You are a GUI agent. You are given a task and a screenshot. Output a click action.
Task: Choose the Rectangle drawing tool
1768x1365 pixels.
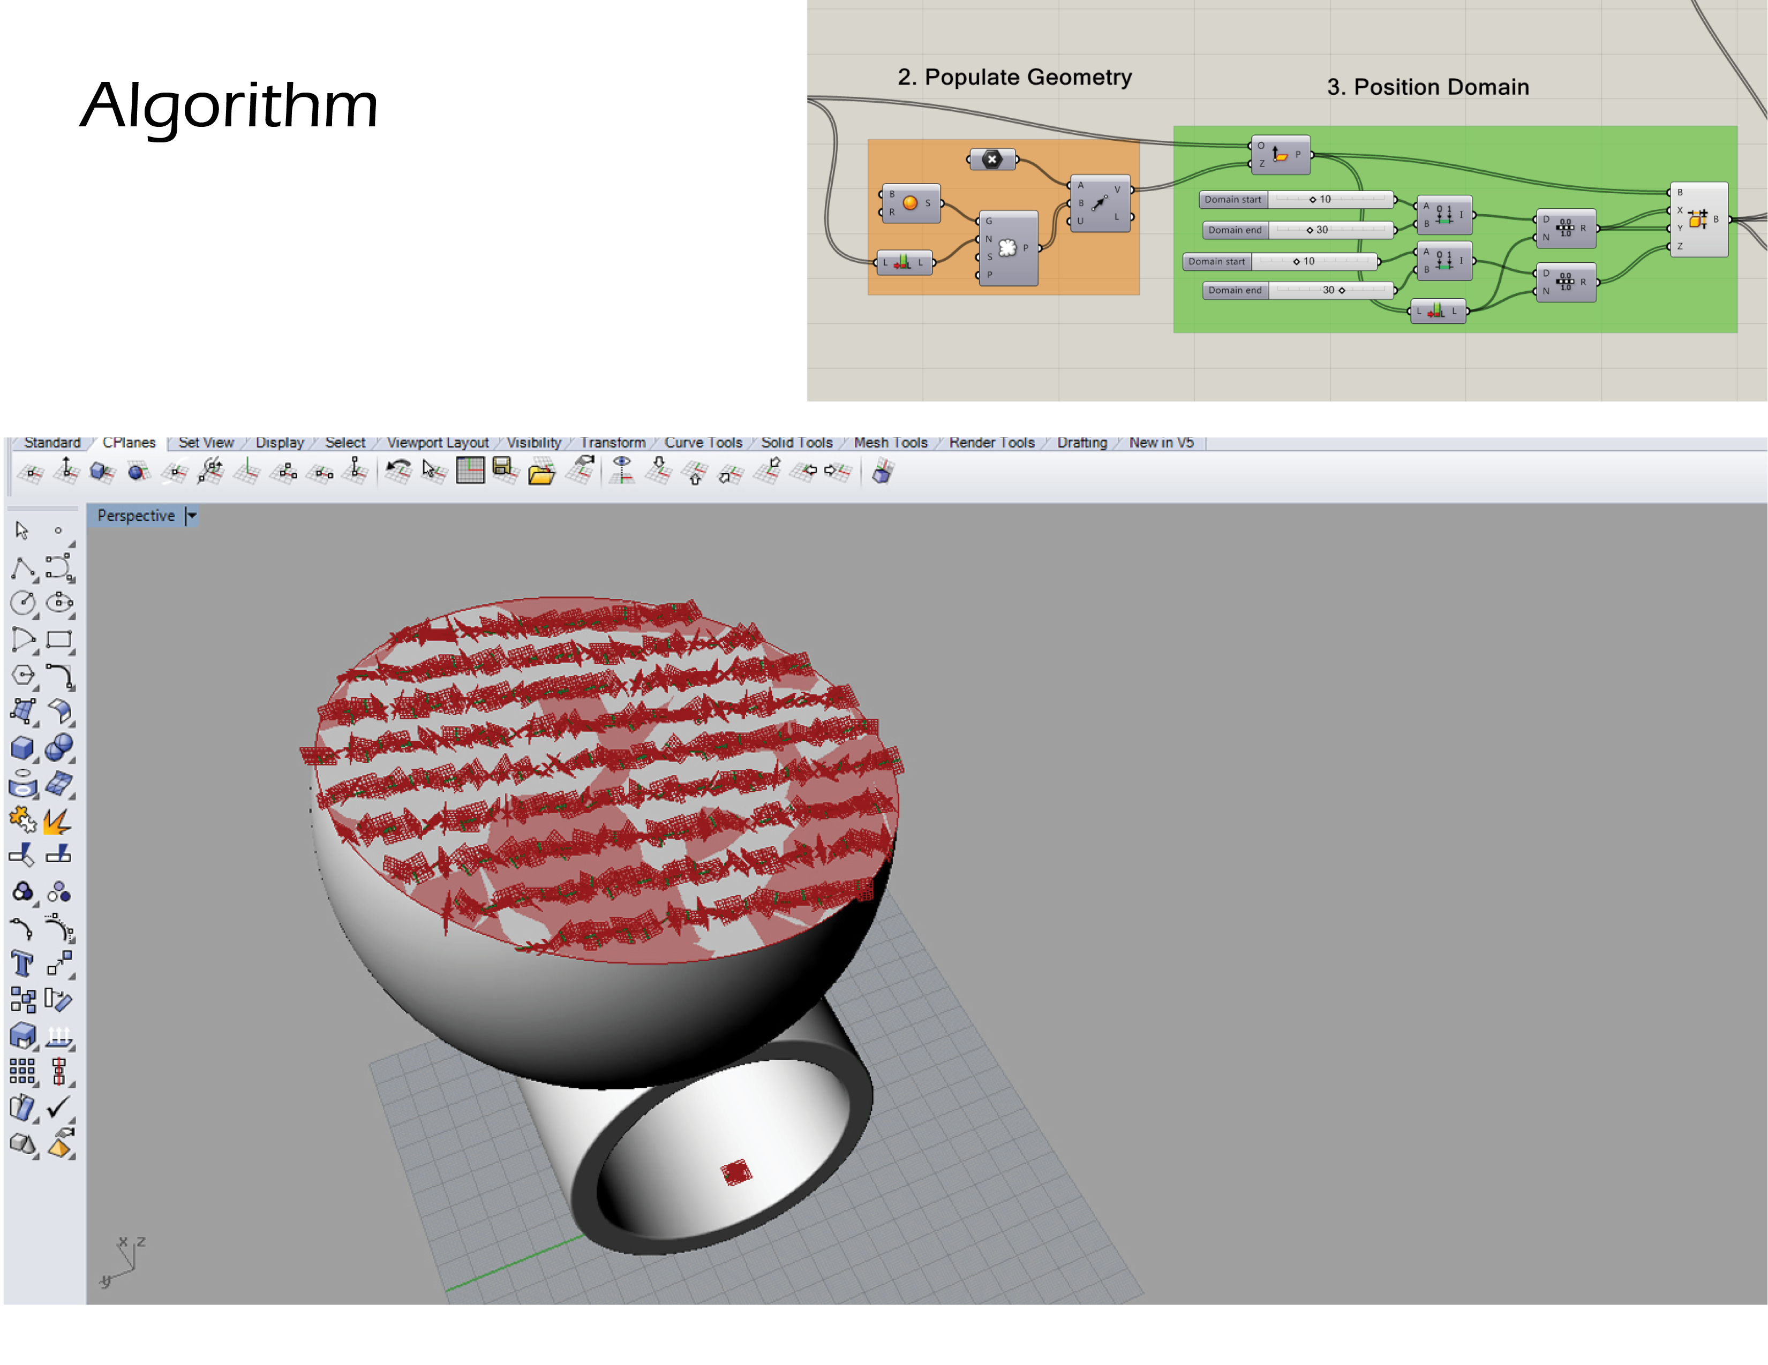[x=58, y=640]
